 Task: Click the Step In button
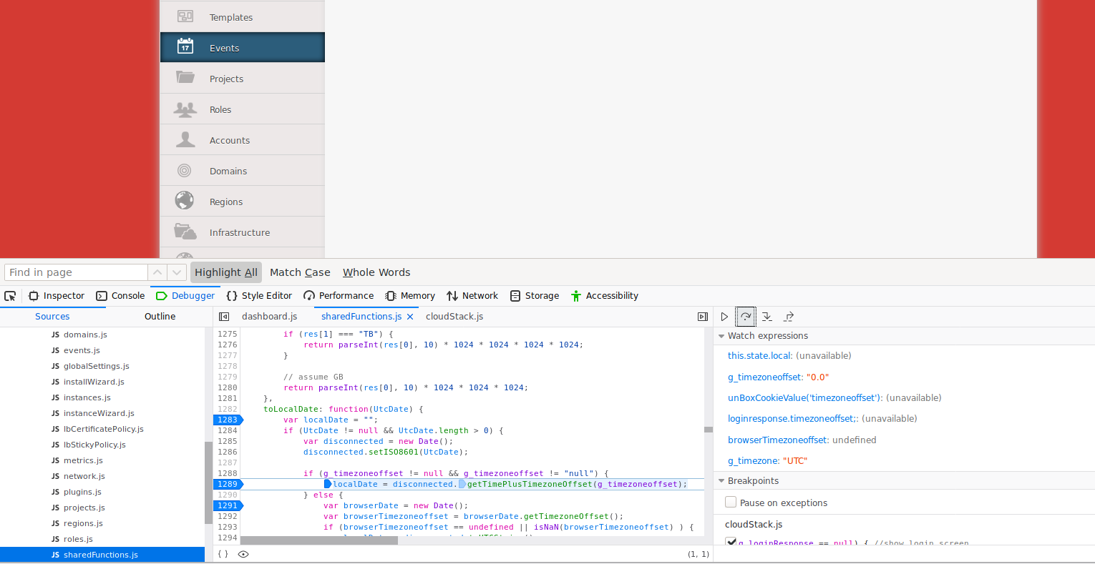coord(767,317)
